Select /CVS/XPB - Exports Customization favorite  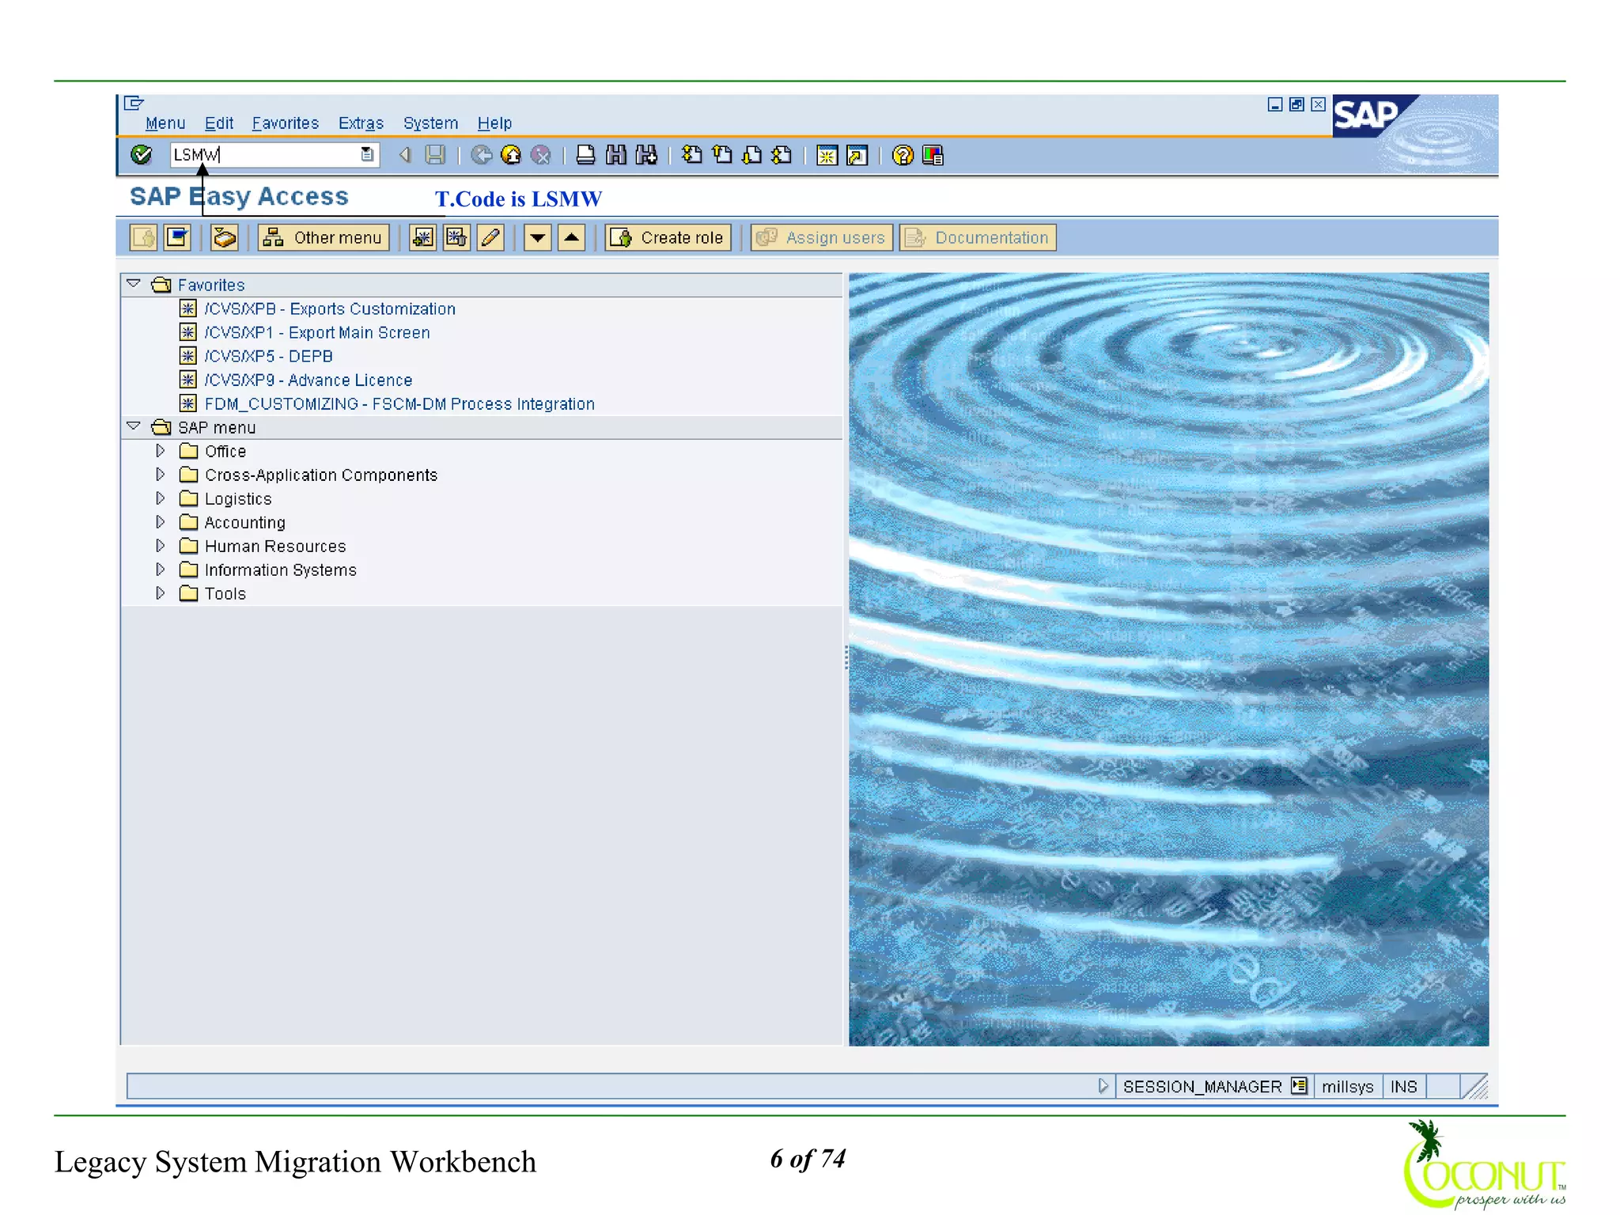330,308
